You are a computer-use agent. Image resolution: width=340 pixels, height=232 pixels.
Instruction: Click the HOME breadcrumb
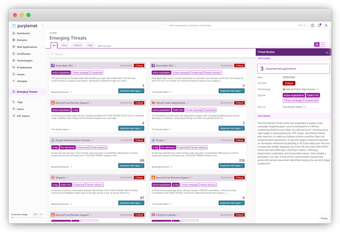[53, 33]
